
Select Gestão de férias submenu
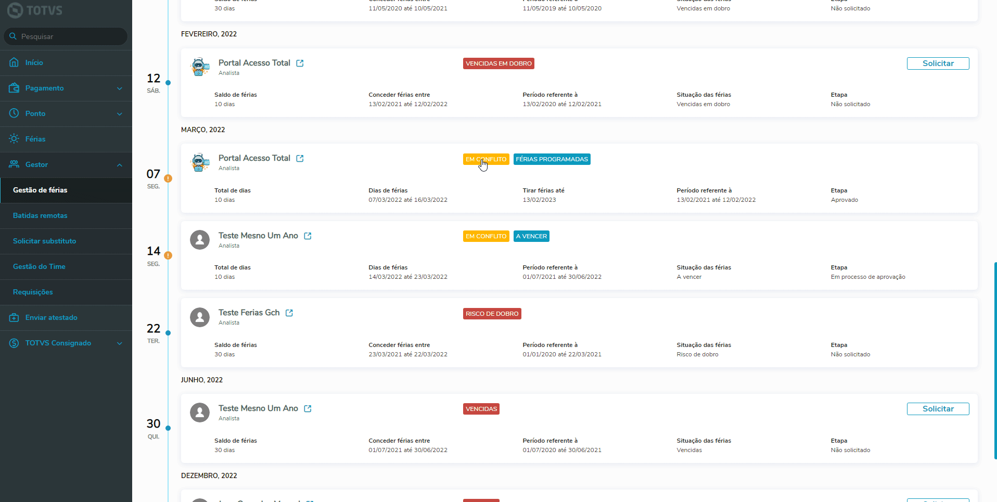tap(66, 190)
